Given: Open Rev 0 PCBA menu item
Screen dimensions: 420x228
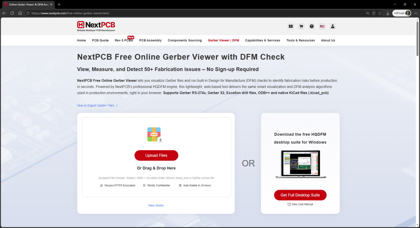Looking at the screenshot, I should pos(124,40).
